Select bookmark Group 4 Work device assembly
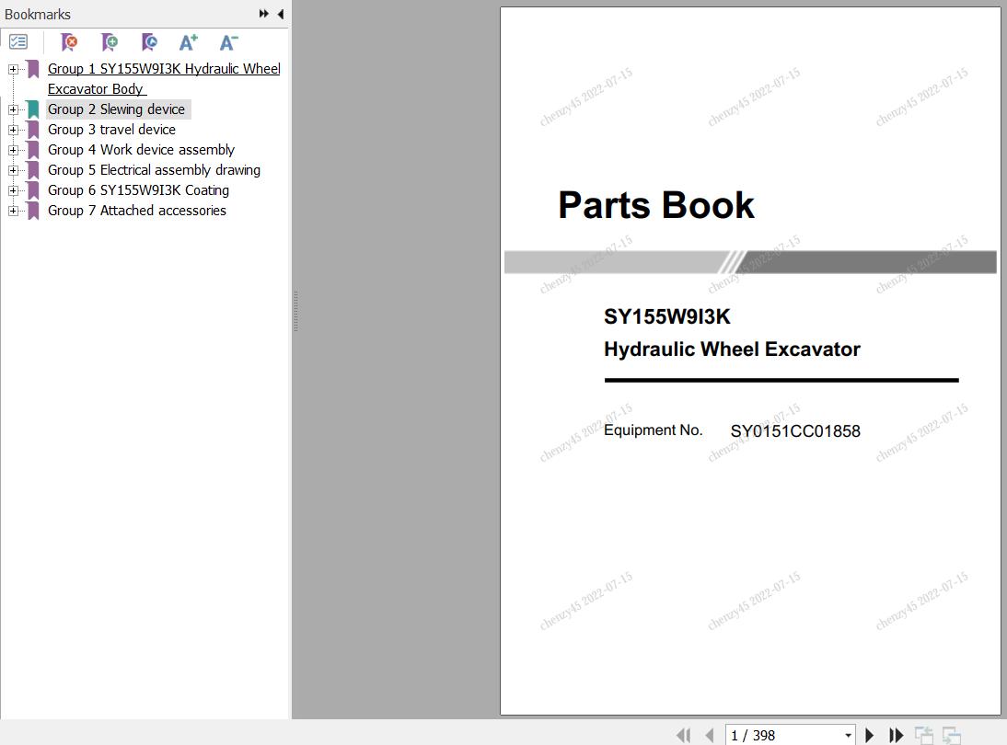The width and height of the screenshot is (1007, 745). pyautogui.click(x=141, y=150)
